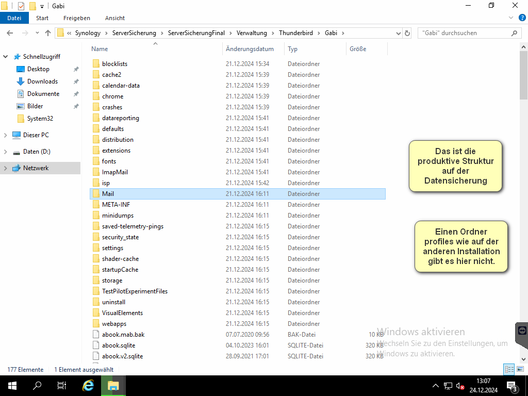Viewport: 528px width, 396px height.
Task: Select the calendar-data folder icon
Action: [96, 85]
